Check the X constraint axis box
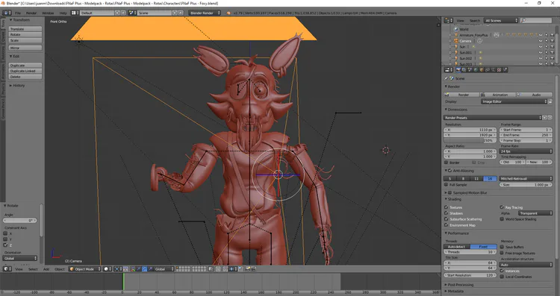Viewport: 560px width, 296px height. click(5, 233)
